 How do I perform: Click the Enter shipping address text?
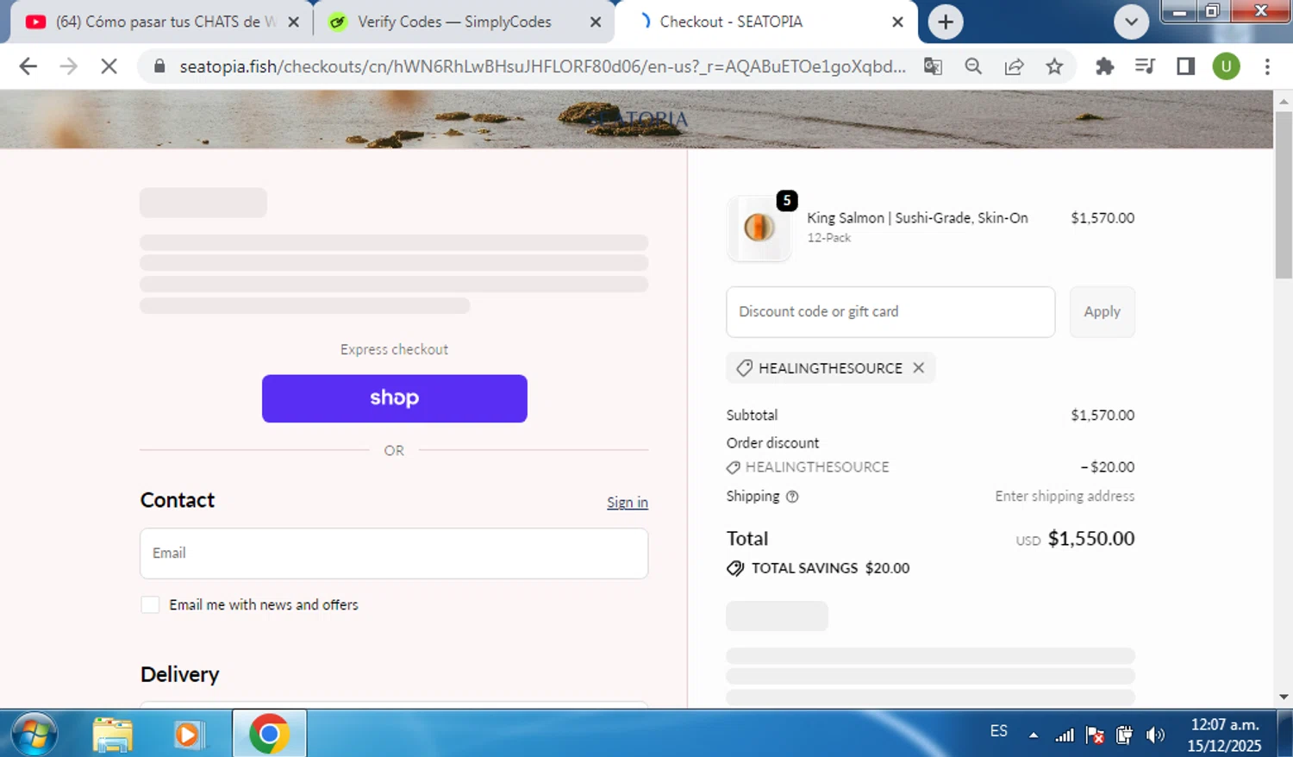click(x=1065, y=497)
